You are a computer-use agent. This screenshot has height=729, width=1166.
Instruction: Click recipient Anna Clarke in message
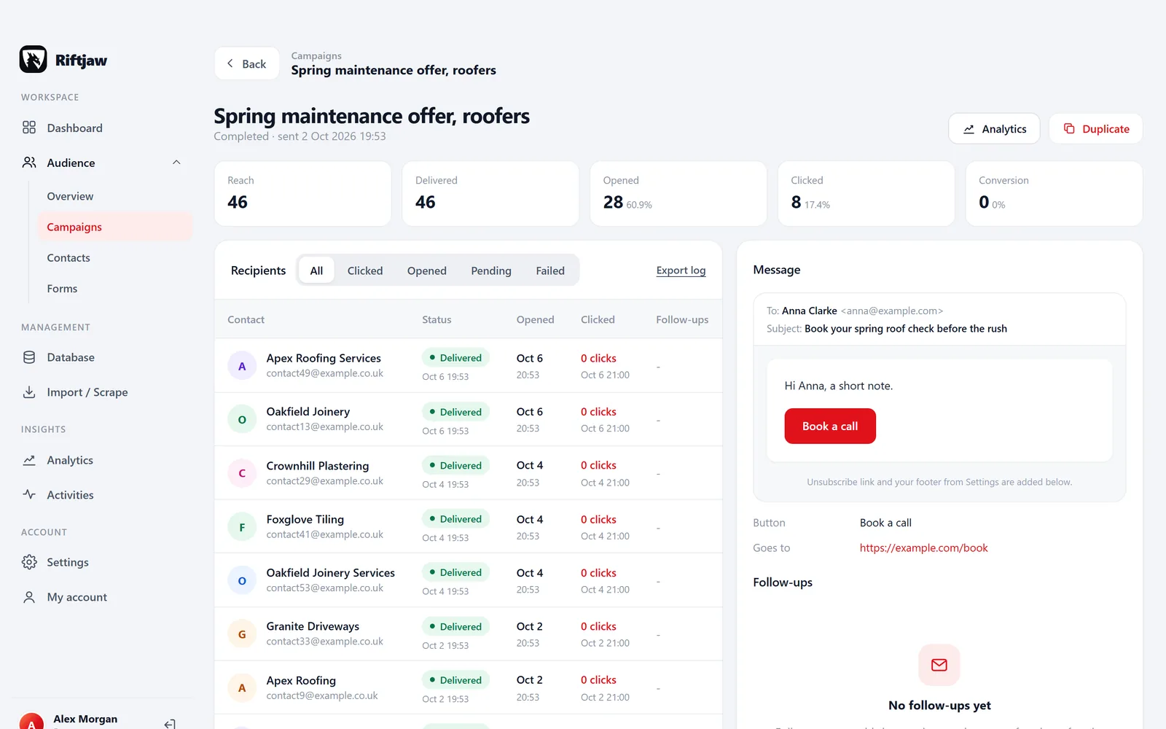[809, 311]
